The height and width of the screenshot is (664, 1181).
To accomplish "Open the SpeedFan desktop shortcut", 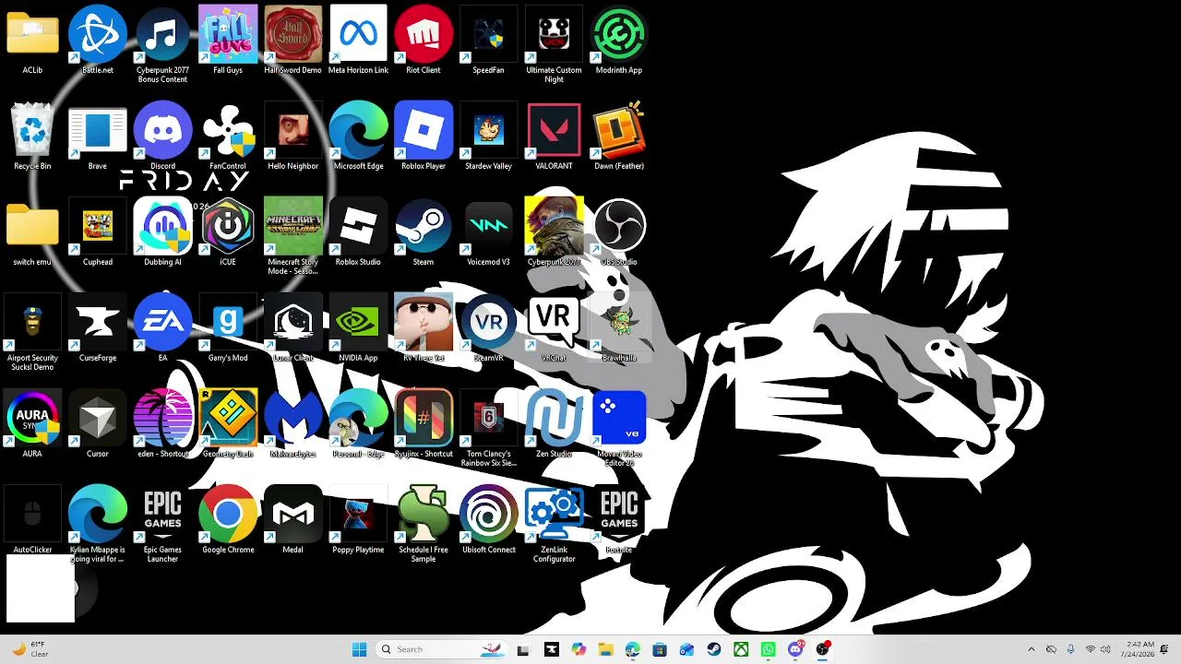I will [489, 41].
